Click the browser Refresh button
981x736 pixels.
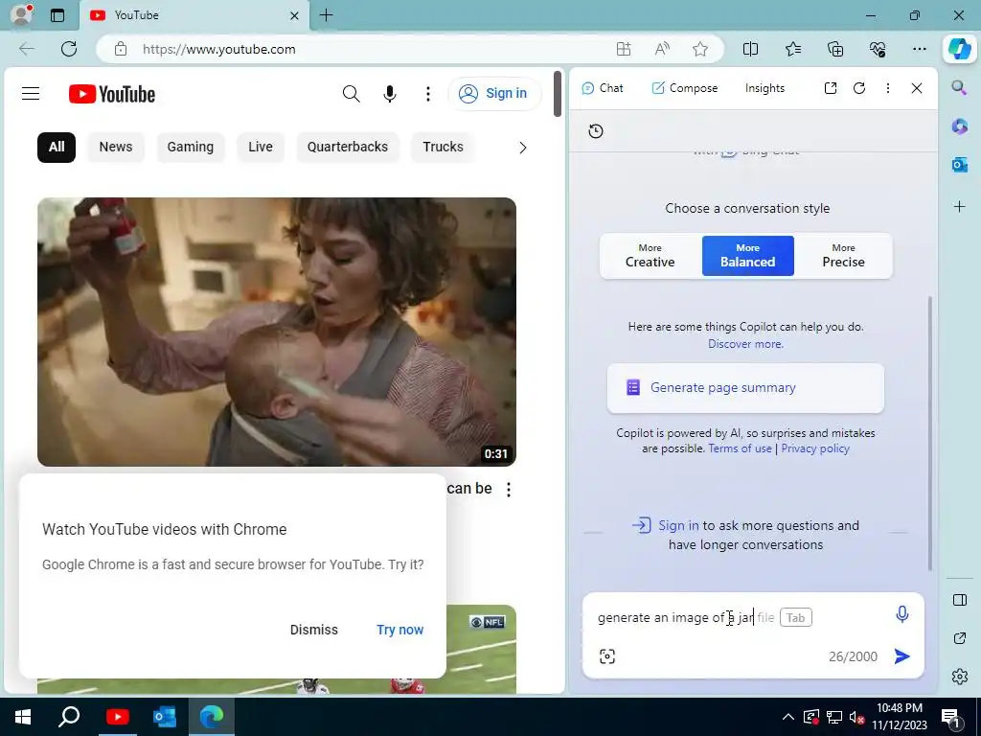pos(69,49)
